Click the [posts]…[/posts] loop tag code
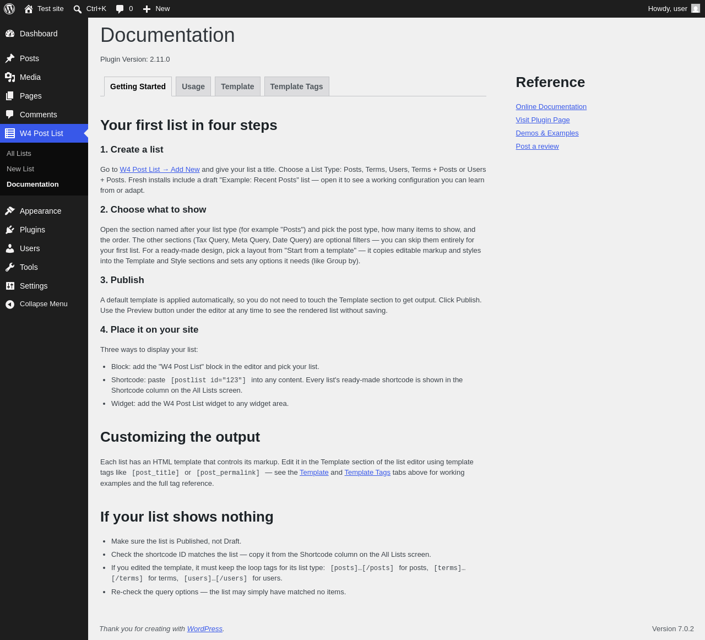 tap(362, 568)
